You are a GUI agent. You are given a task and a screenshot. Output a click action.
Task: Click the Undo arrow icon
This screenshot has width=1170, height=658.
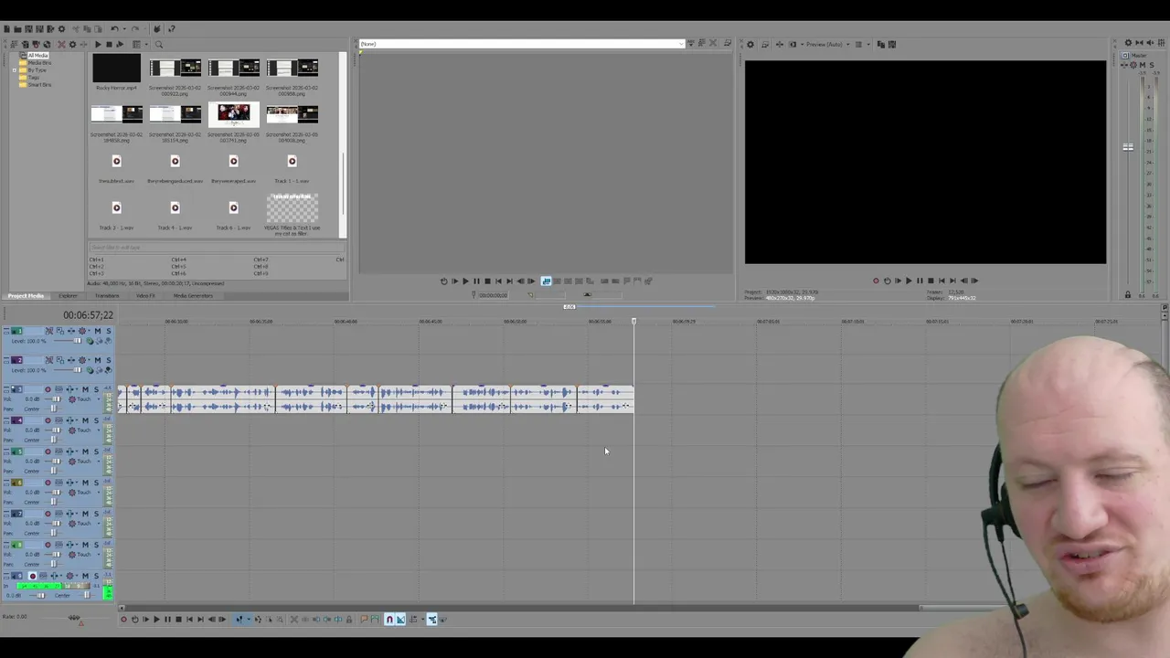tap(114, 29)
